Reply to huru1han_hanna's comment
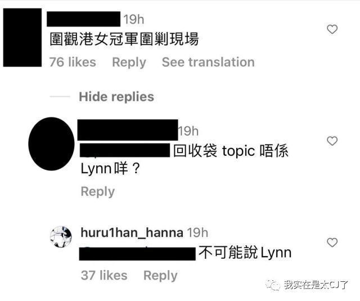This screenshot has width=360, height=301. (160, 276)
